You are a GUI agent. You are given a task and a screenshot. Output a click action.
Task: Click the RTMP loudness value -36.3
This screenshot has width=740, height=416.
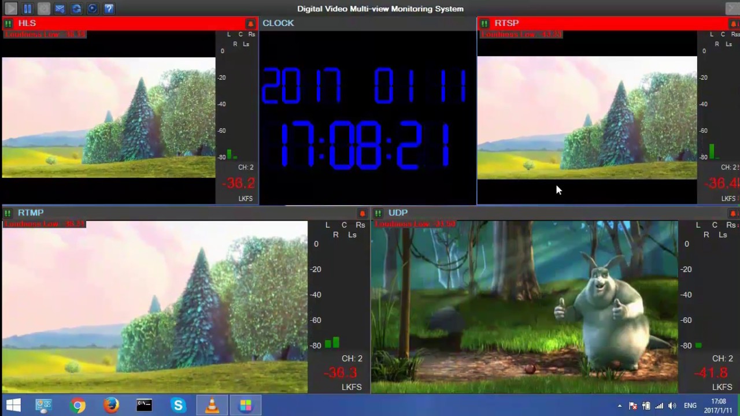[341, 373]
